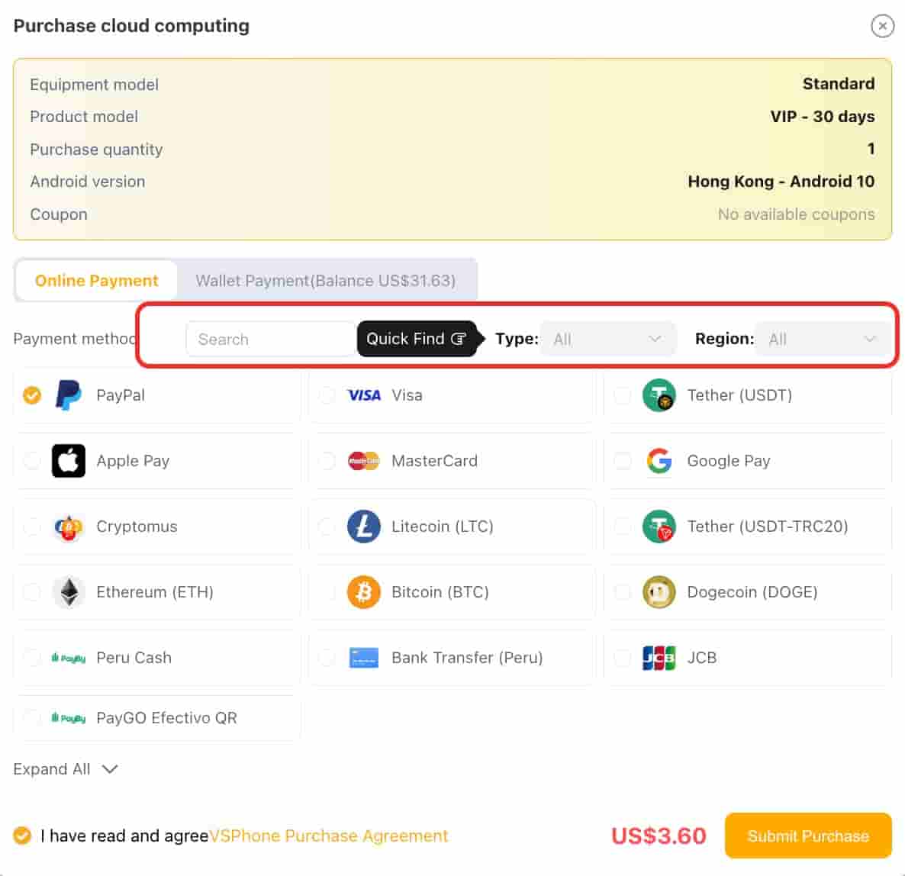905x876 pixels.
Task: Uncheck the purchase agreement checkbox
Action: (x=22, y=836)
